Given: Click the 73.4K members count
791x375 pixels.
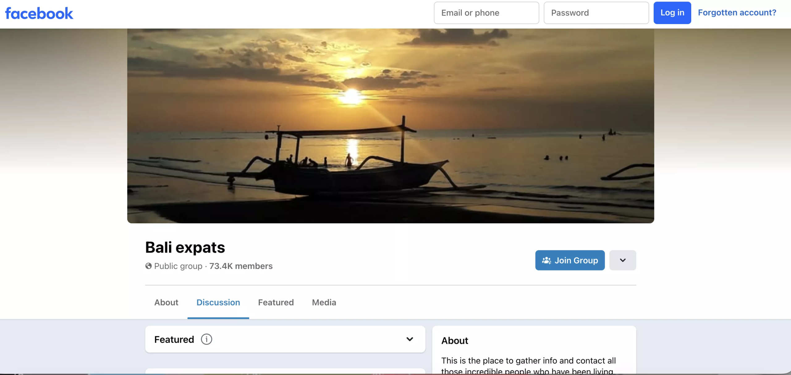Looking at the screenshot, I should 240,266.
